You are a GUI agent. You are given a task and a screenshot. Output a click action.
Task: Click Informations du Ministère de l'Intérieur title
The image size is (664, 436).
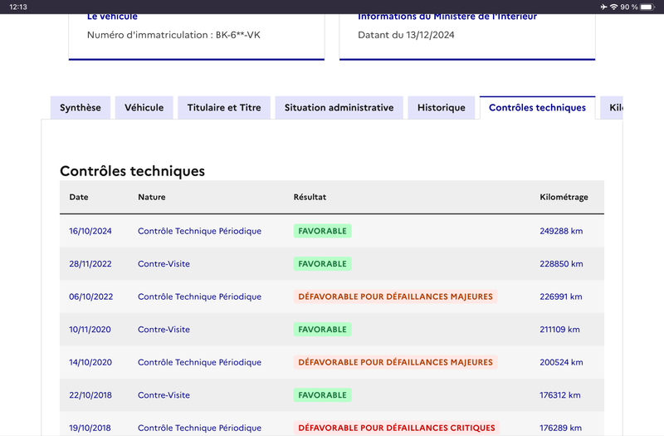coord(447,17)
